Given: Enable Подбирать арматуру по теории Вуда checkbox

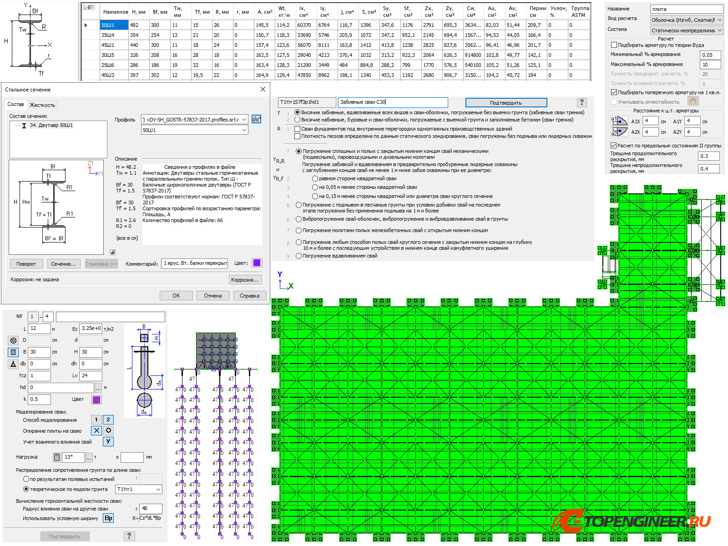Looking at the screenshot, I should 614,45.
